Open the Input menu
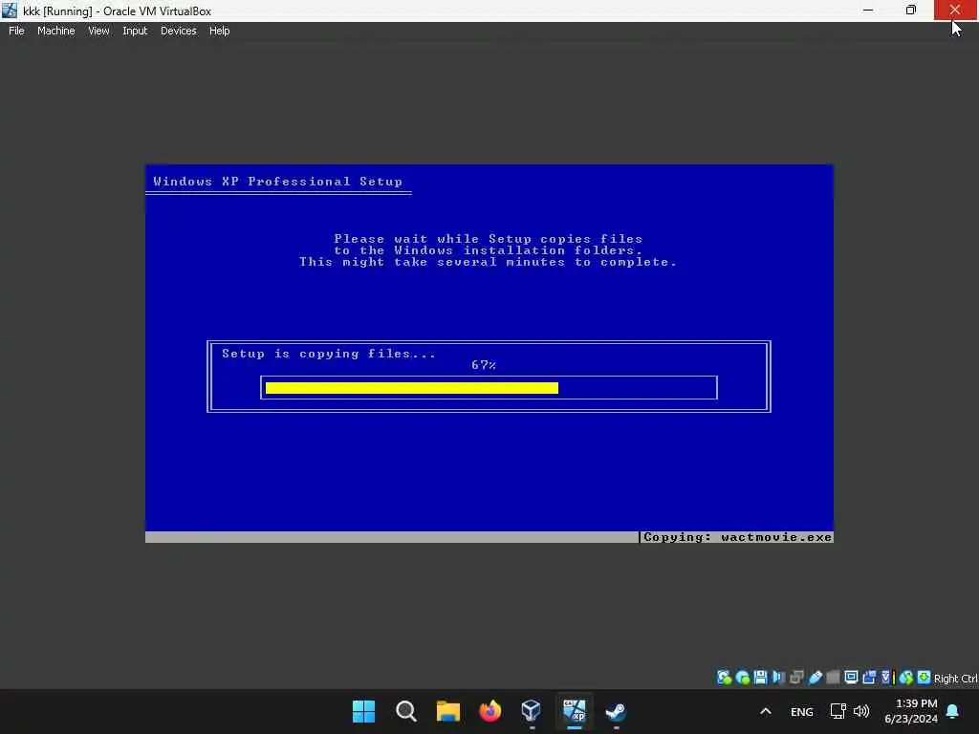The width and height of the screenshot is (979, 734). pyautogui.click(x=135, y=31)
